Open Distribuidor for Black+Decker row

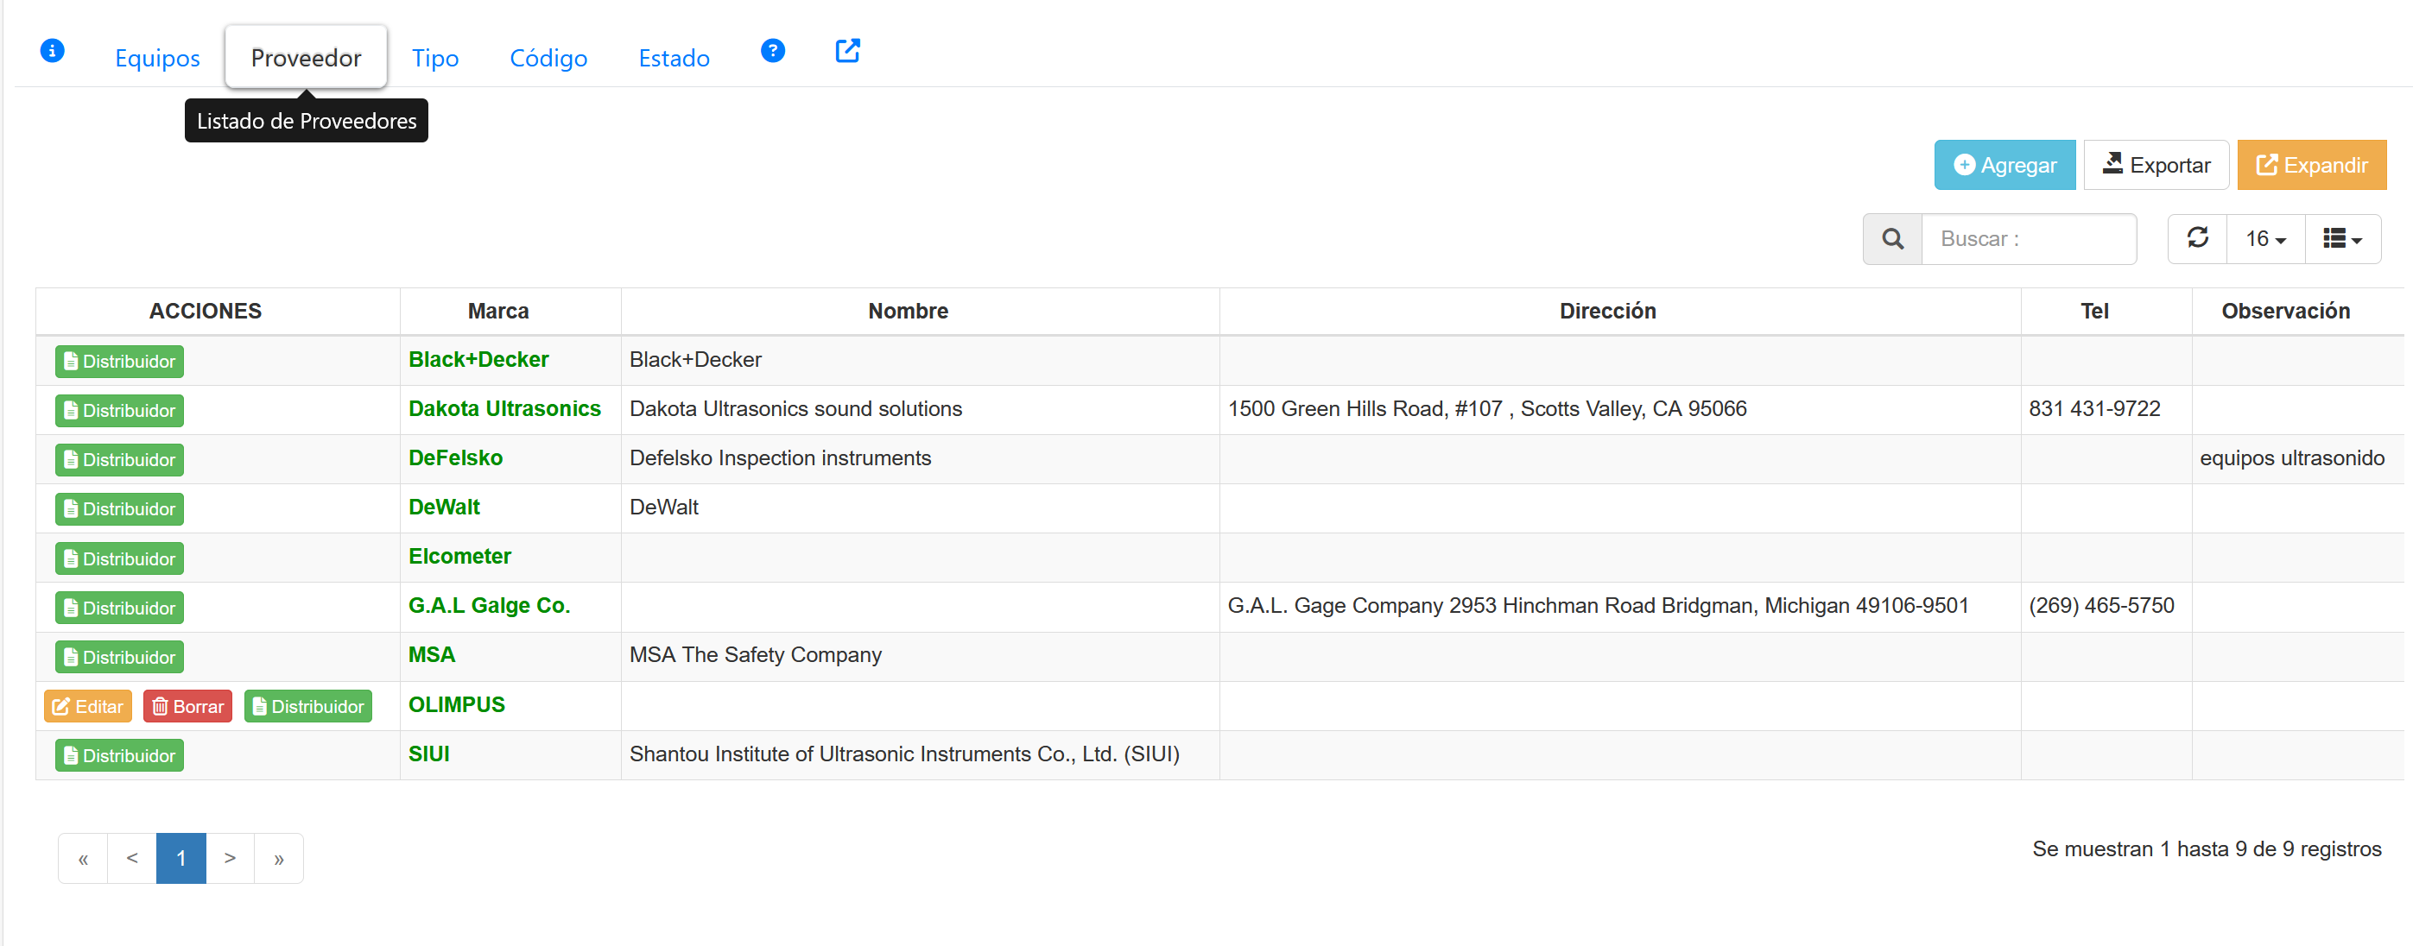point(119,362)
